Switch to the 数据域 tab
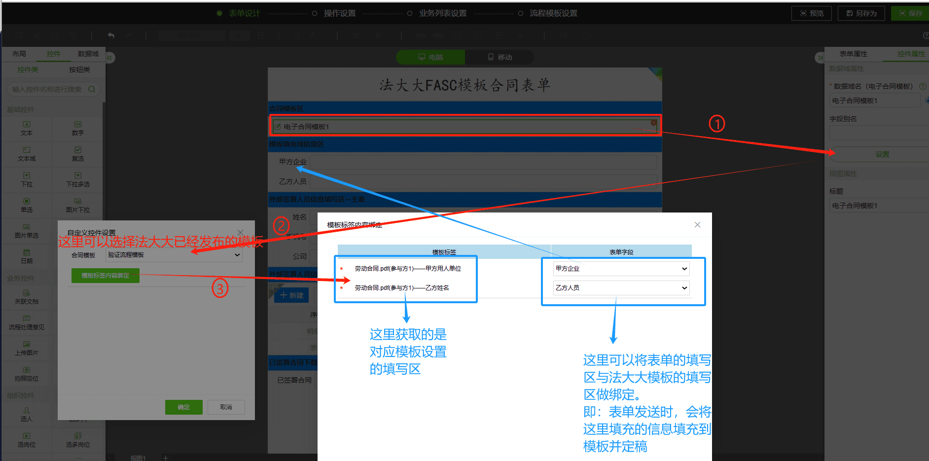This screenshot has height=461, width=929. pyautogui.click(x=88, y=54)
